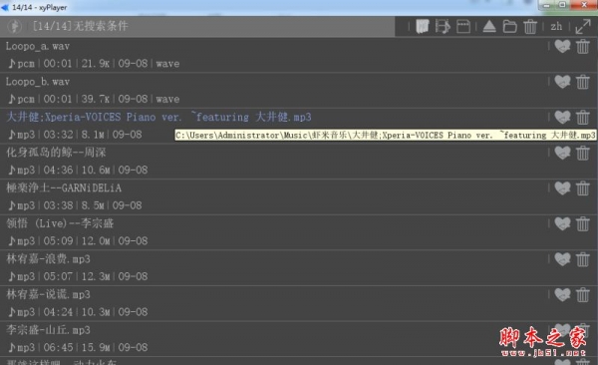Click info line mp3 03:32 8.1M
Viewport: 598px width, 365px height.
(75, 135)
